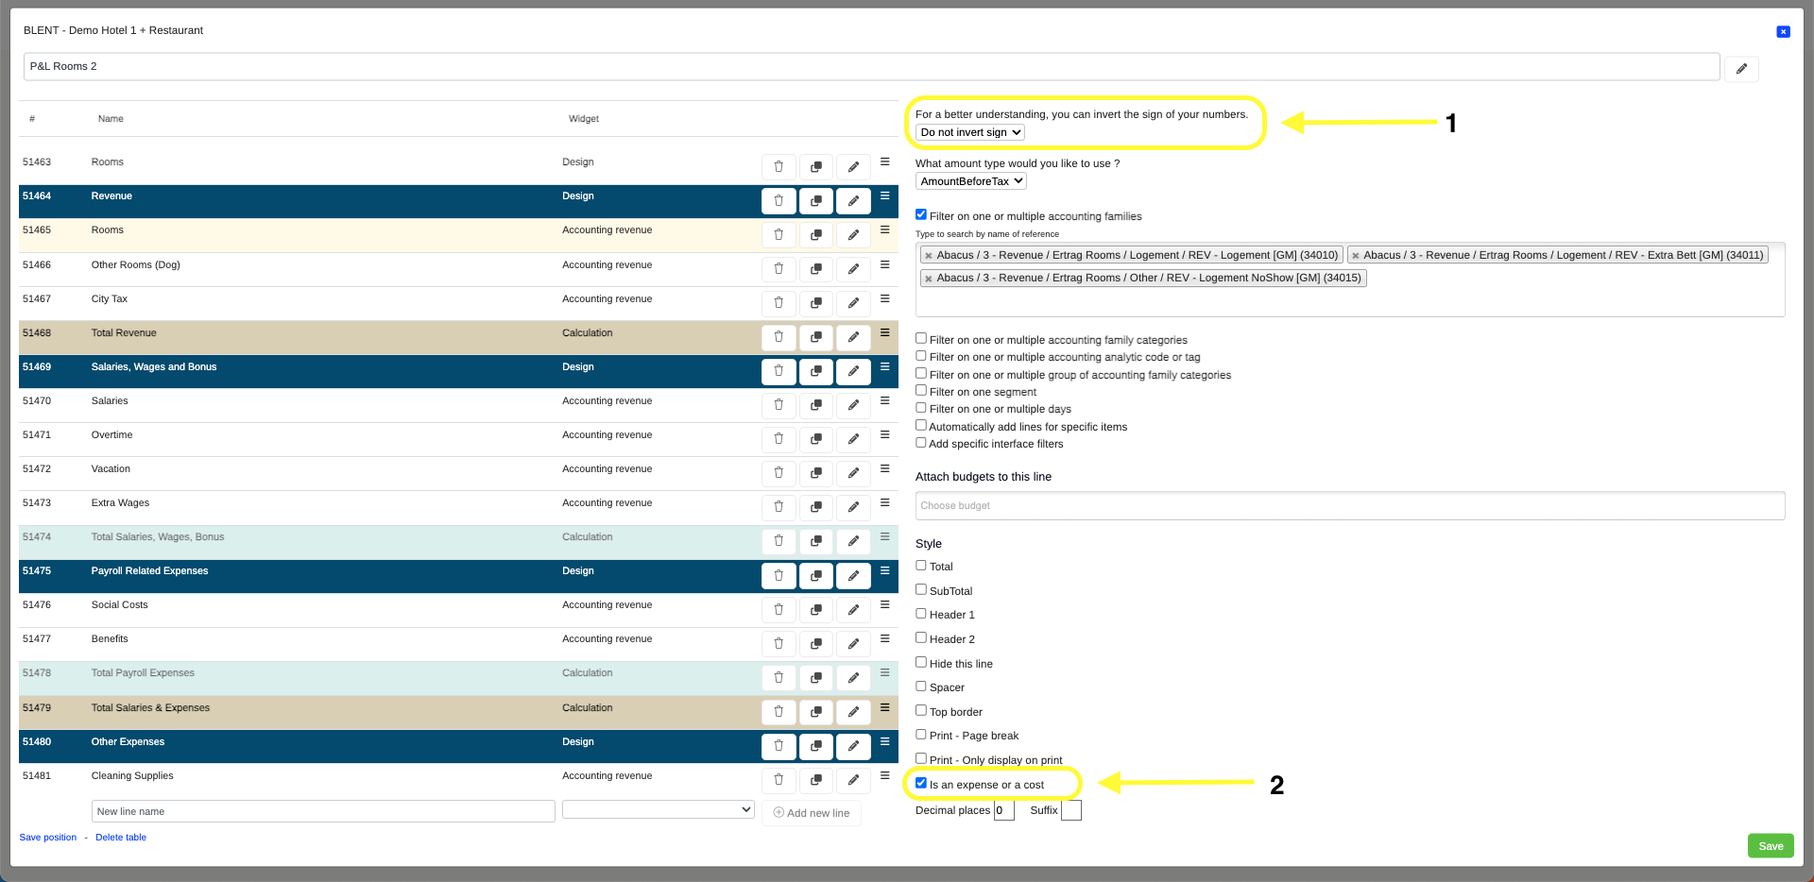
Task: Click 'Add new line' button
Action: tap(812, 812)
